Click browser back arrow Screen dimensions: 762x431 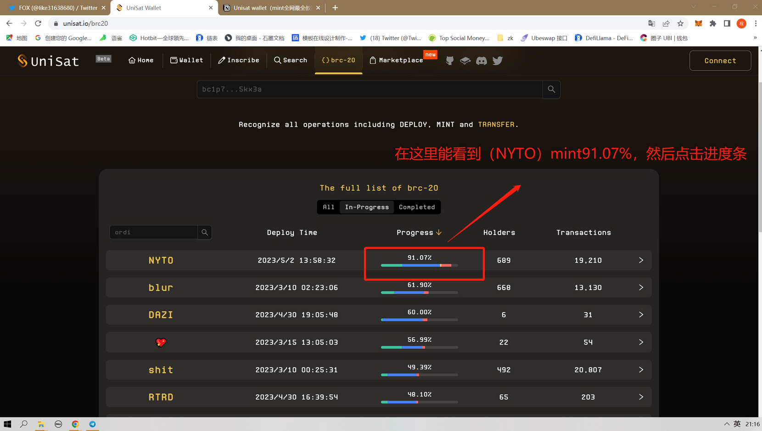click(x=9, y=23)
